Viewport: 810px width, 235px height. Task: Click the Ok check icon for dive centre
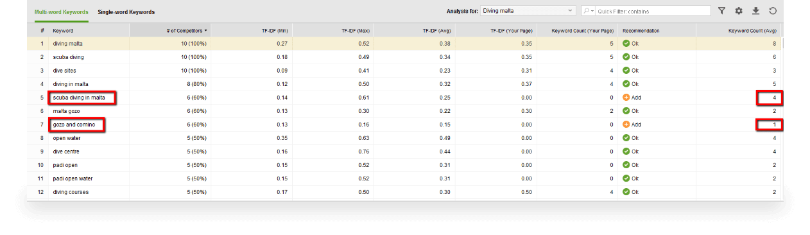coord(626,152)
